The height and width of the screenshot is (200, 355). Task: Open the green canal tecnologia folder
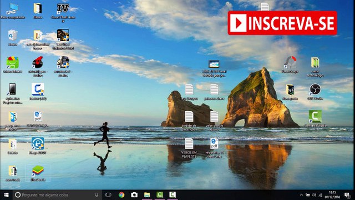(315, 67)
